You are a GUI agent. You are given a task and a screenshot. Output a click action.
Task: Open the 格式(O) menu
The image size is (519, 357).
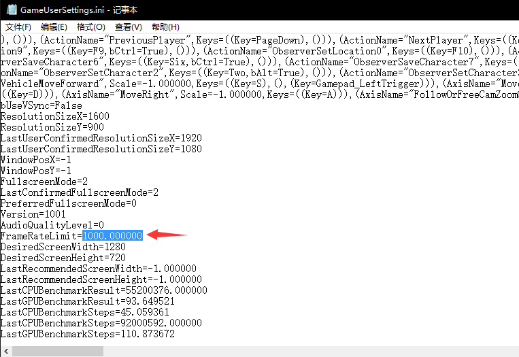tap(91, 27)
